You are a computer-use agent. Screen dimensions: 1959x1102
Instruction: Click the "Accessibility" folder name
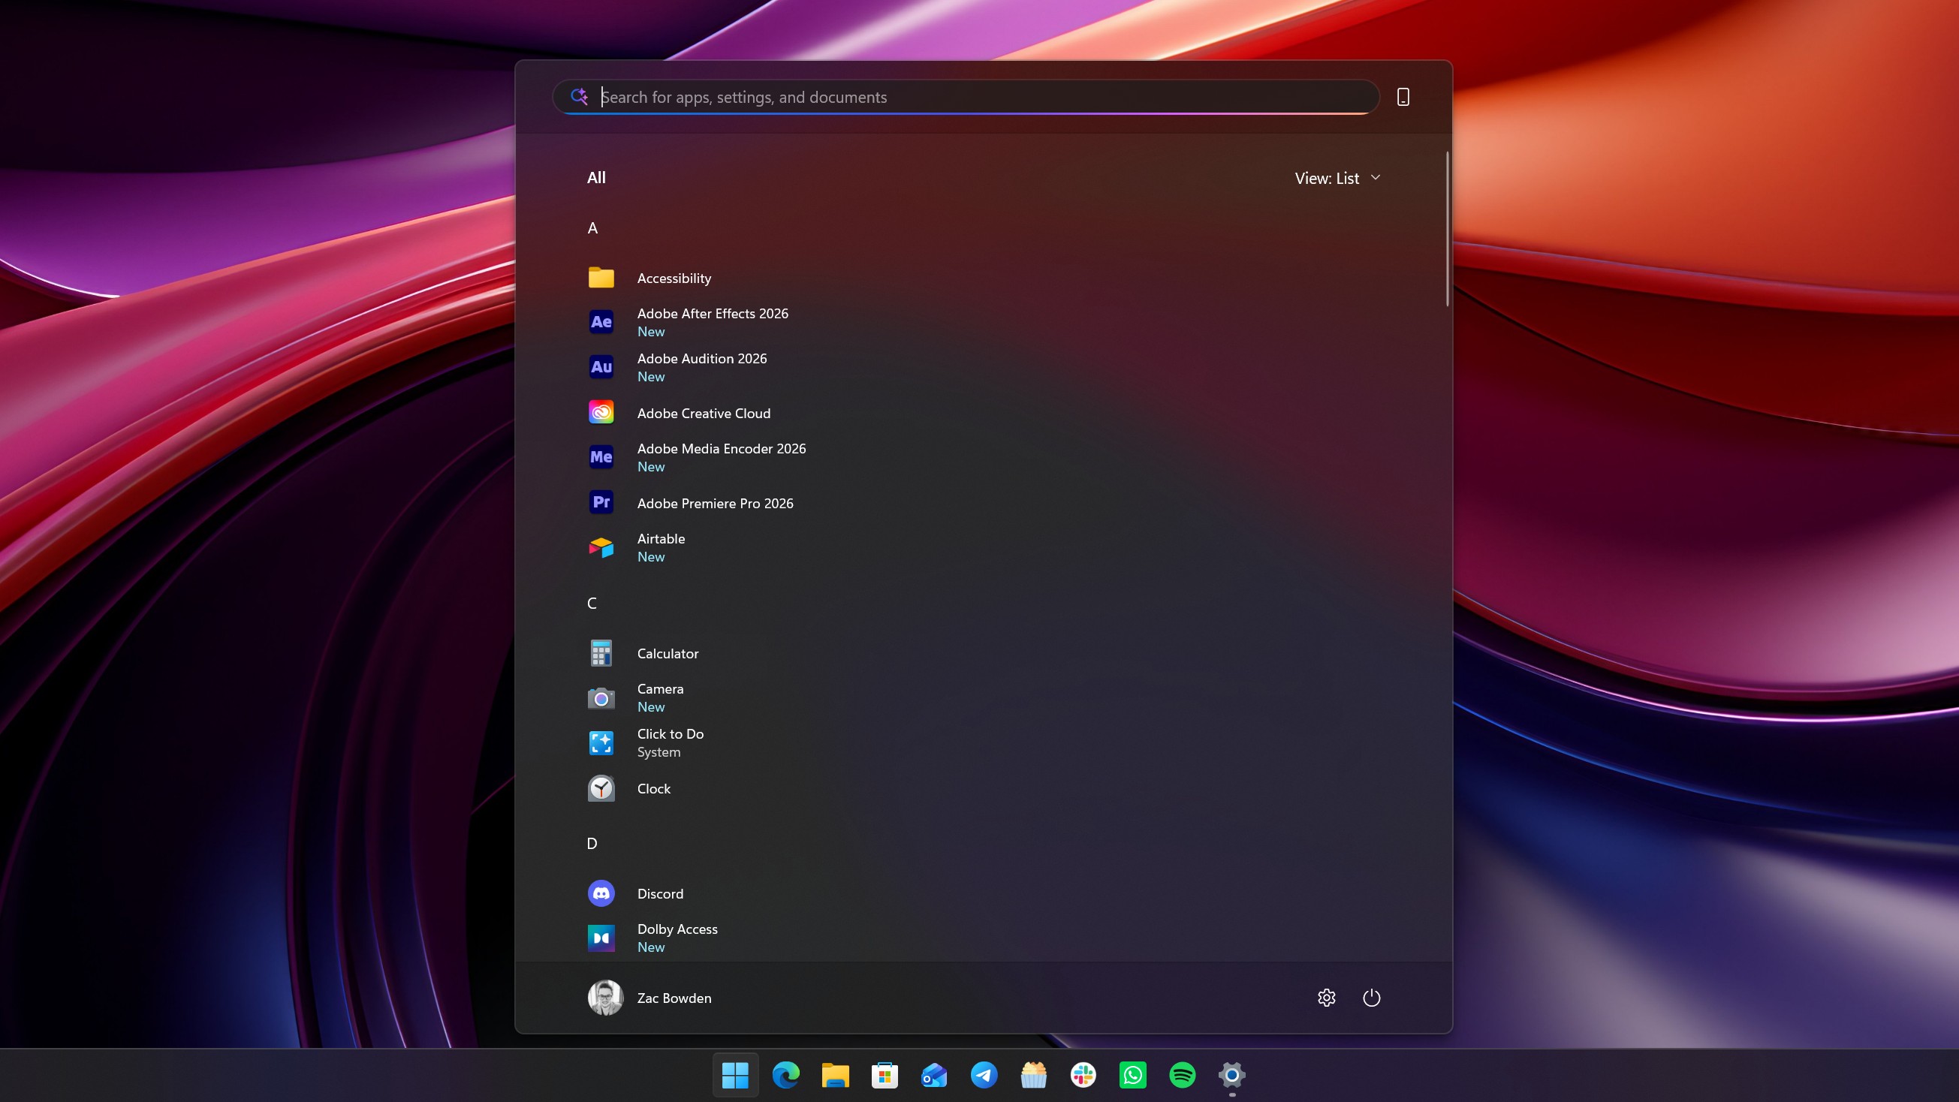click(674, 279)
